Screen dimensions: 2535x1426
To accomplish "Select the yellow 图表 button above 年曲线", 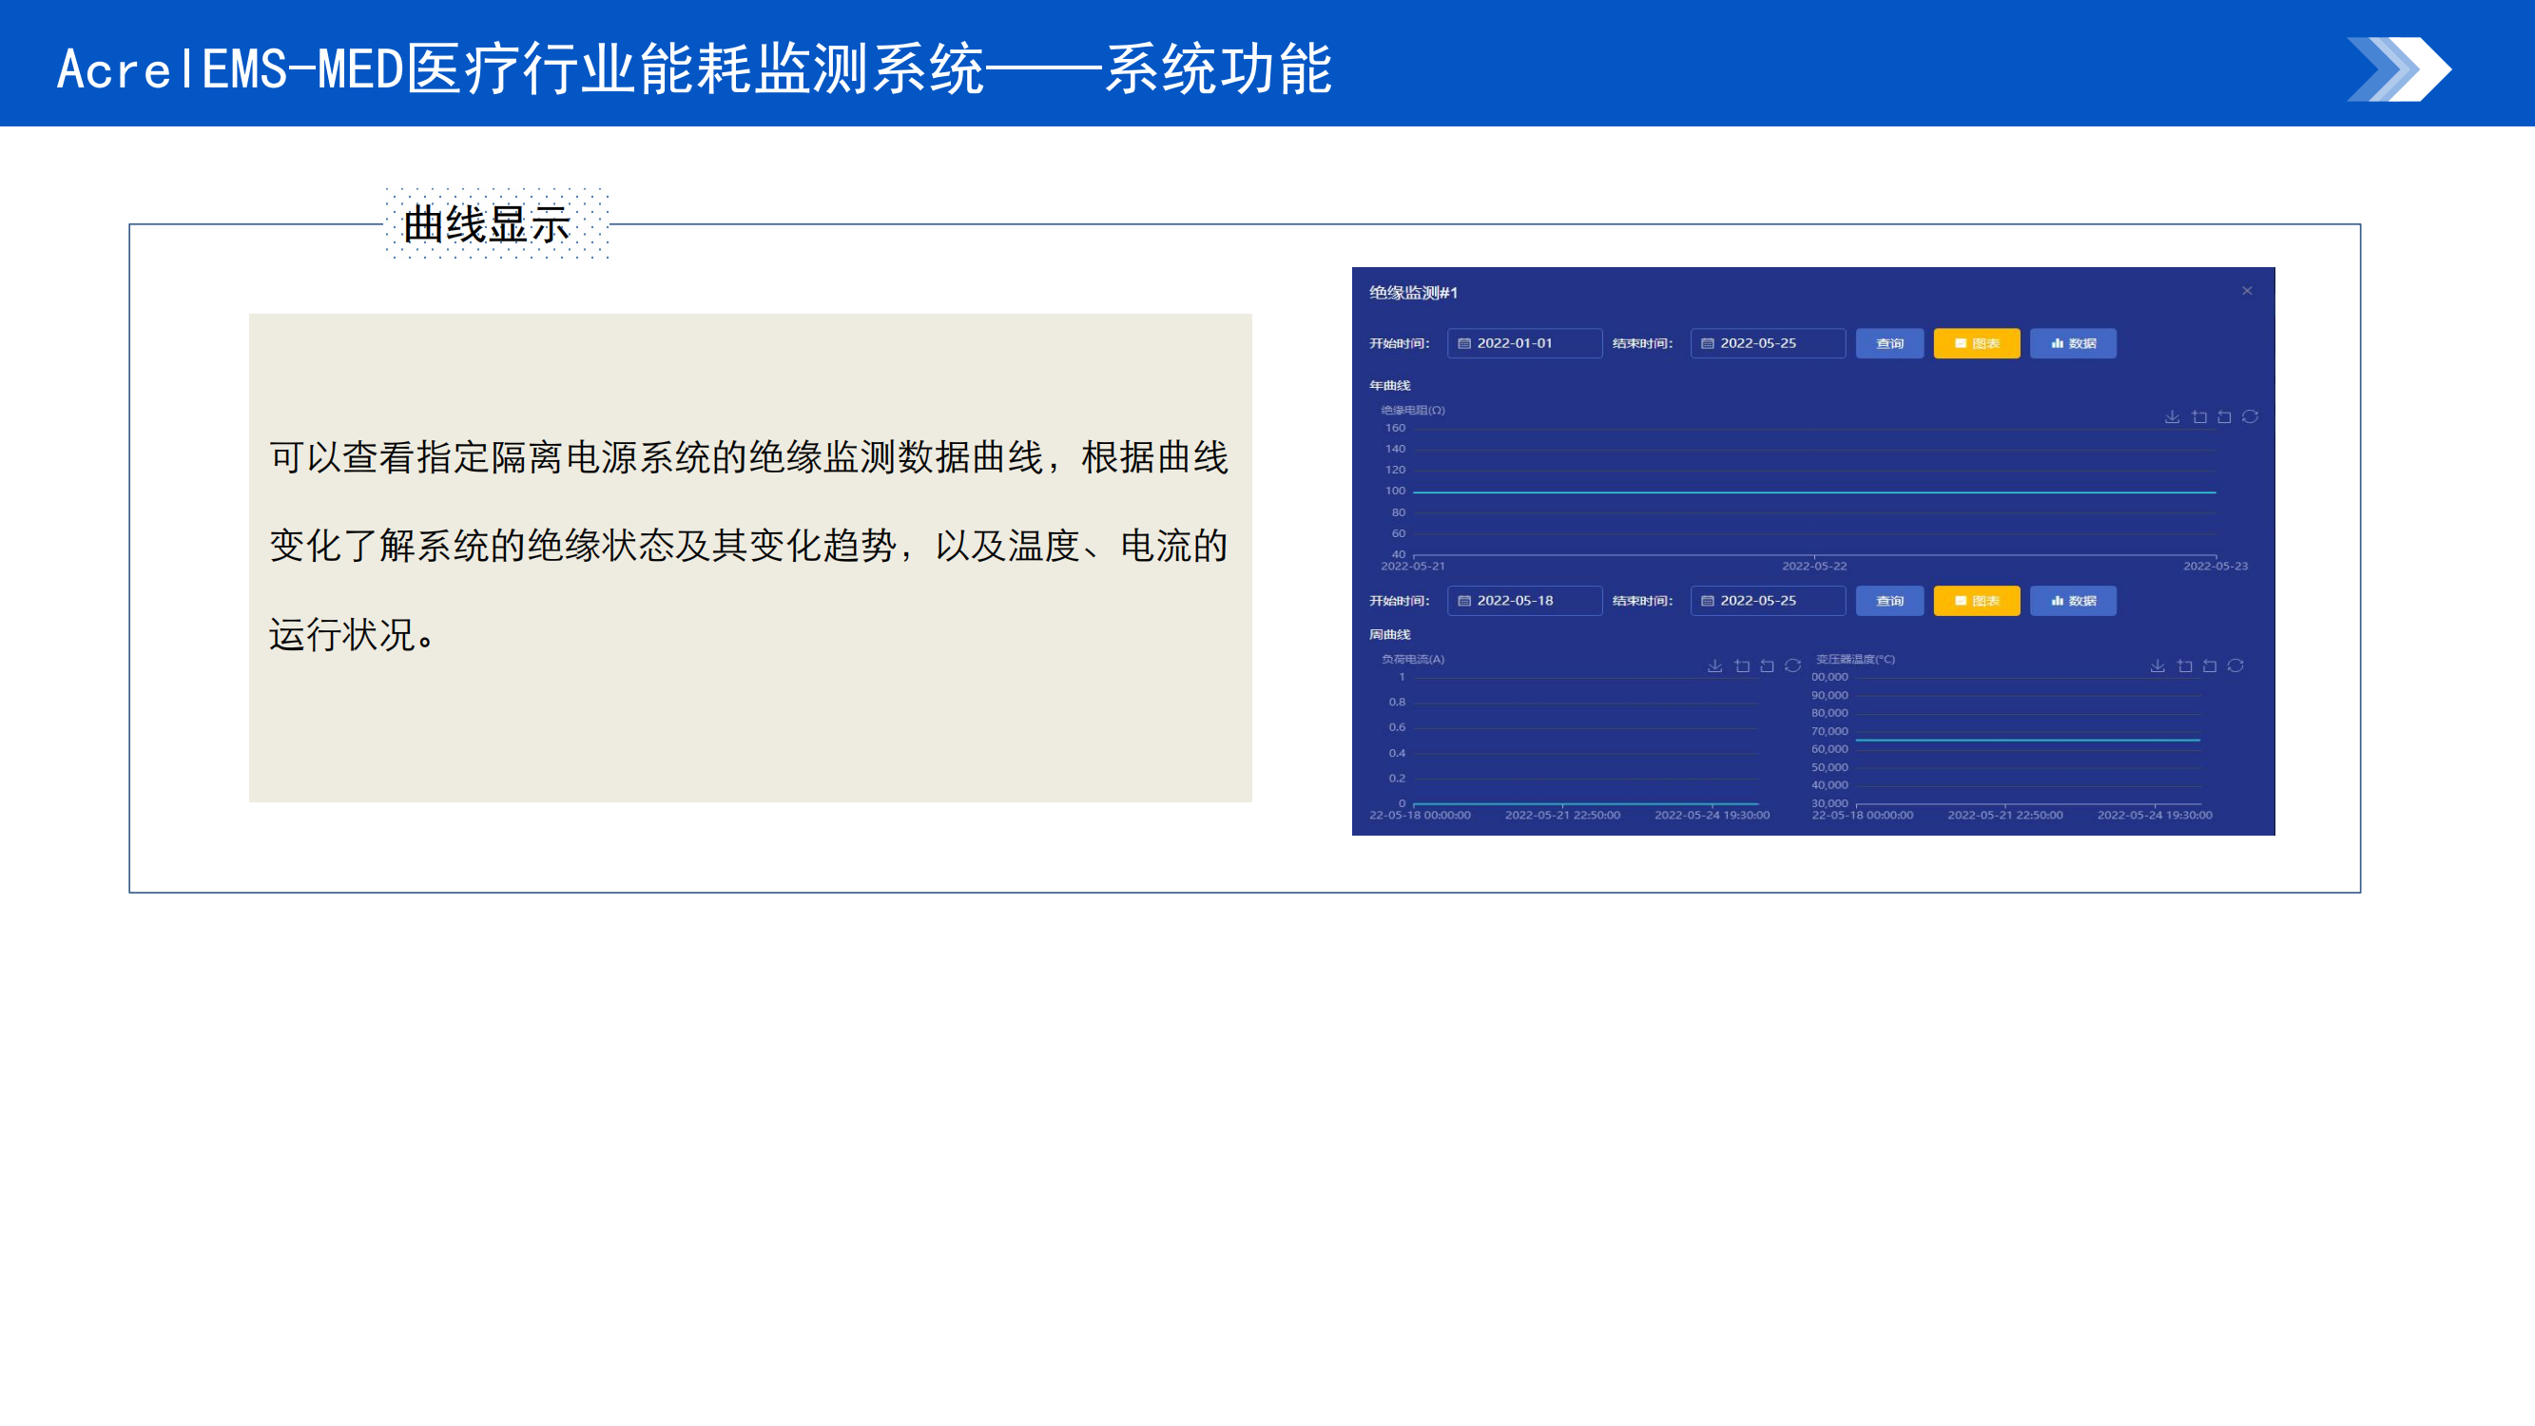I will click(x=1976, y=343).
